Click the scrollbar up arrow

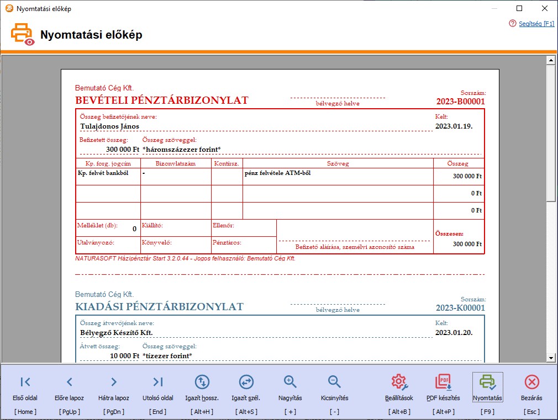click(x=551, y=61)
